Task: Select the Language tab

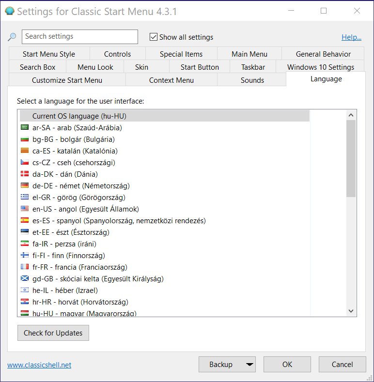Action: click(326, 79)
